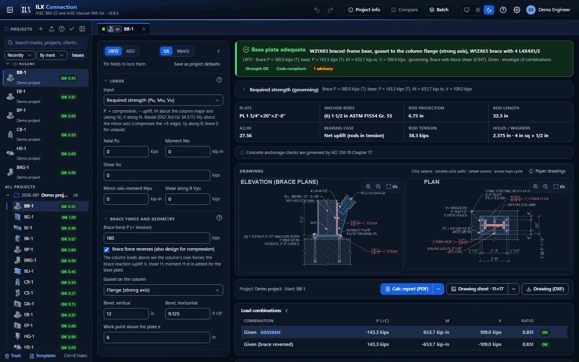Open Brace Force section help icon

(219, 218)
